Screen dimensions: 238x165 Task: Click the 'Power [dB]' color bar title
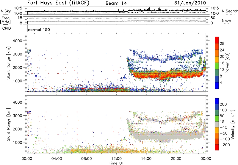point(227,63)
